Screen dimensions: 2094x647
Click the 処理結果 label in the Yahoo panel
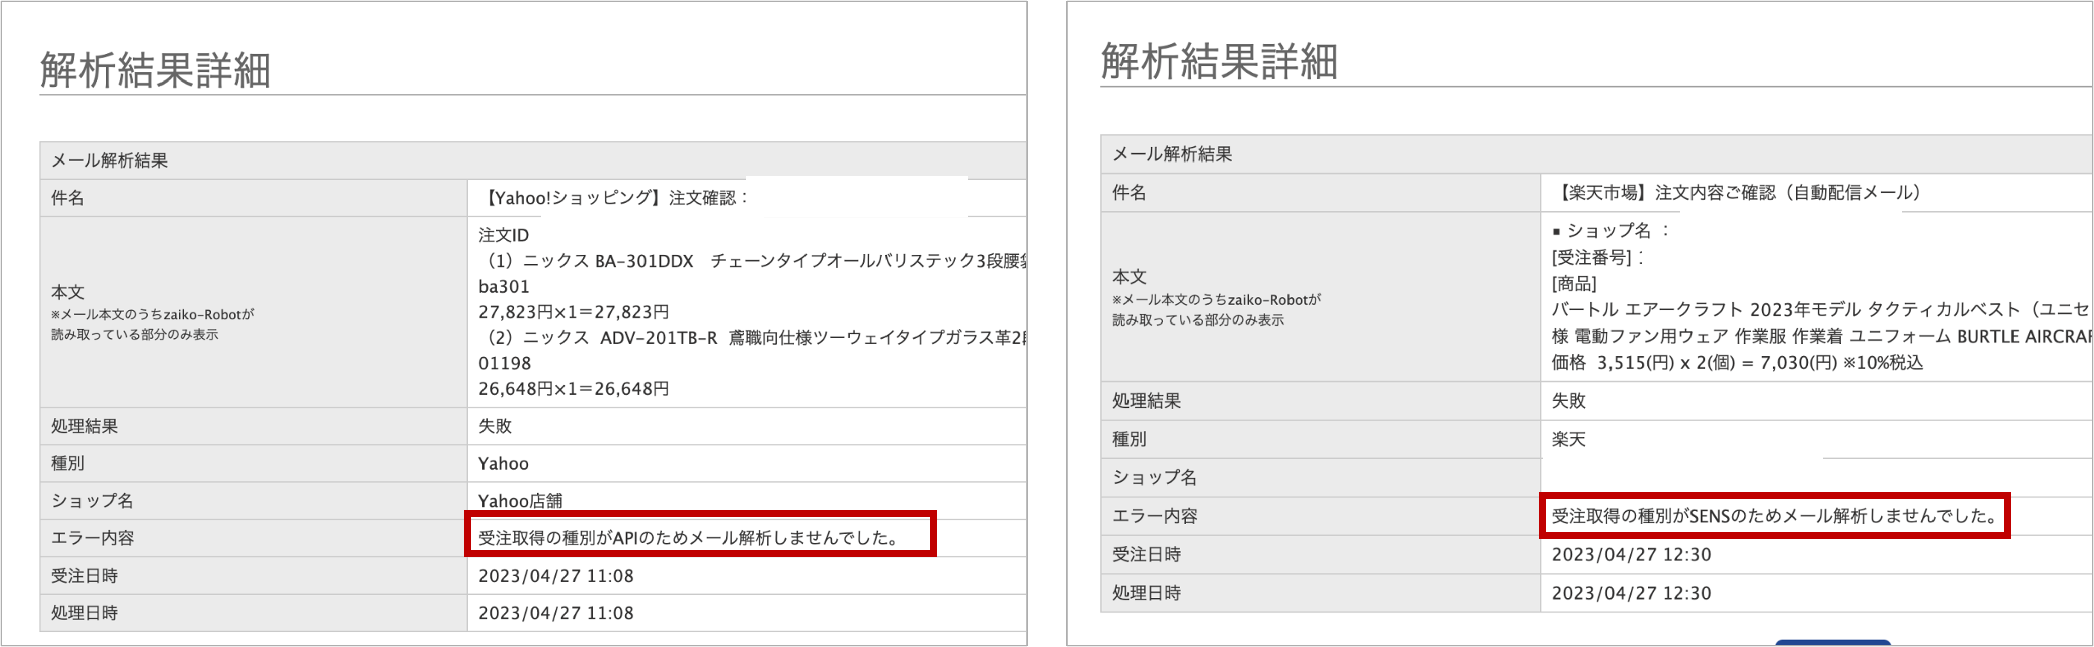pos(85,426)
